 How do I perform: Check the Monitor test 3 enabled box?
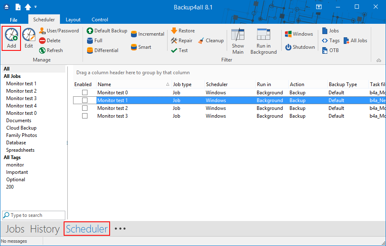[85, 116]
